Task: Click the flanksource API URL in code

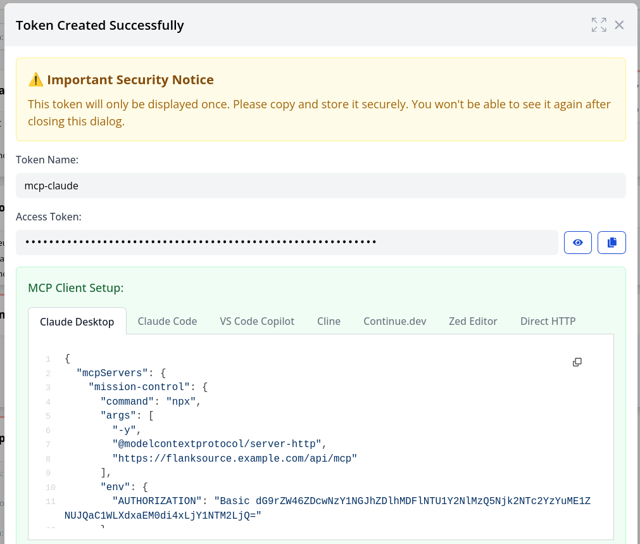Action: pyautogui.click(x=235, y=458)
